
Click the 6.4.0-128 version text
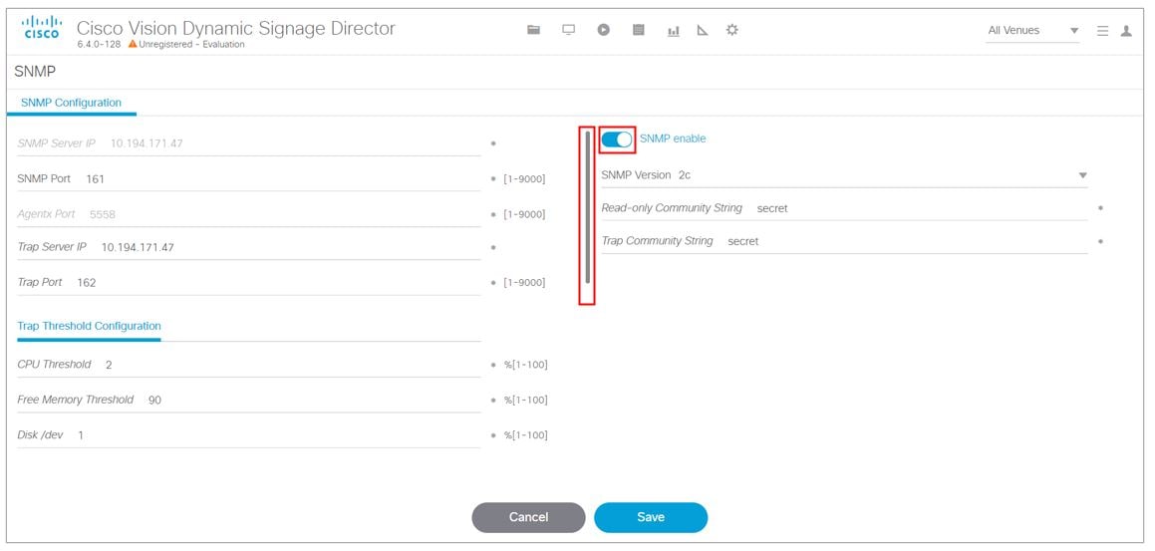point(99,44)
